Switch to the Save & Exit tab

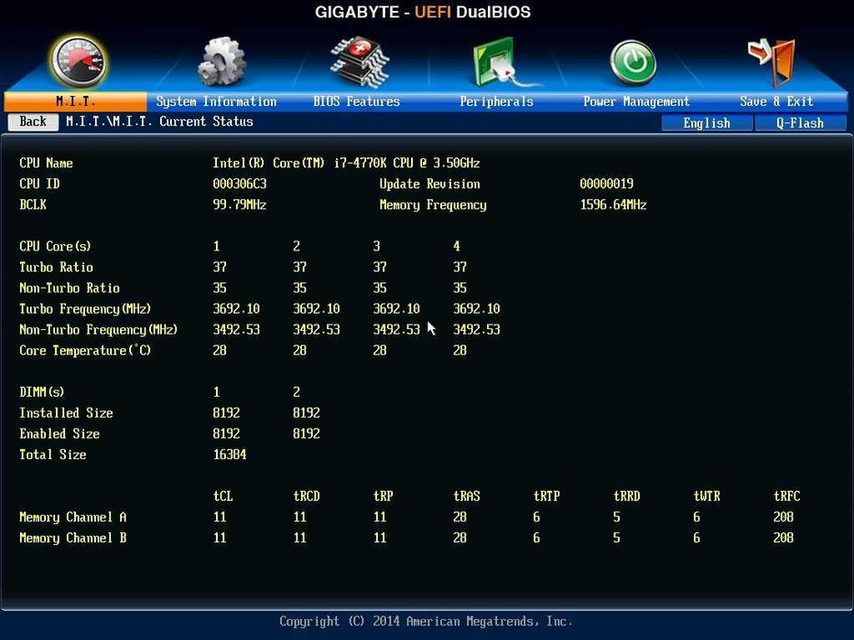pyautogui.click(x=776, y=101)
